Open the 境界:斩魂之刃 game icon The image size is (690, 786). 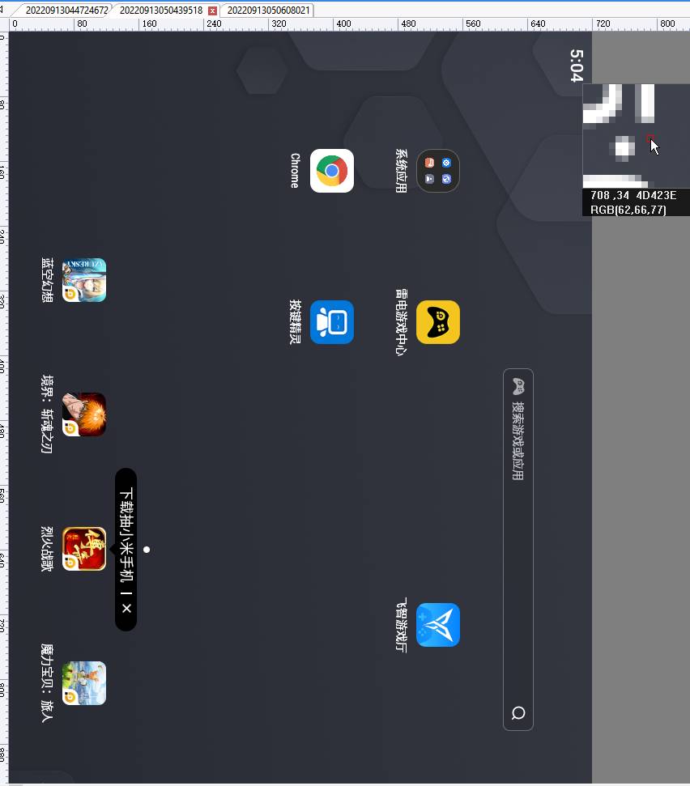(84, 414)
